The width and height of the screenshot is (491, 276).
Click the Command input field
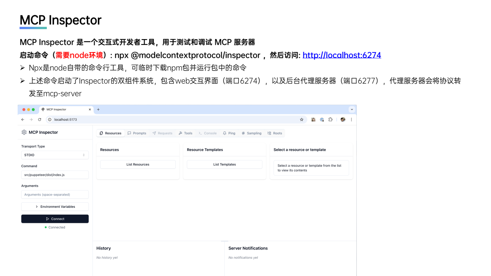[55, 175]
